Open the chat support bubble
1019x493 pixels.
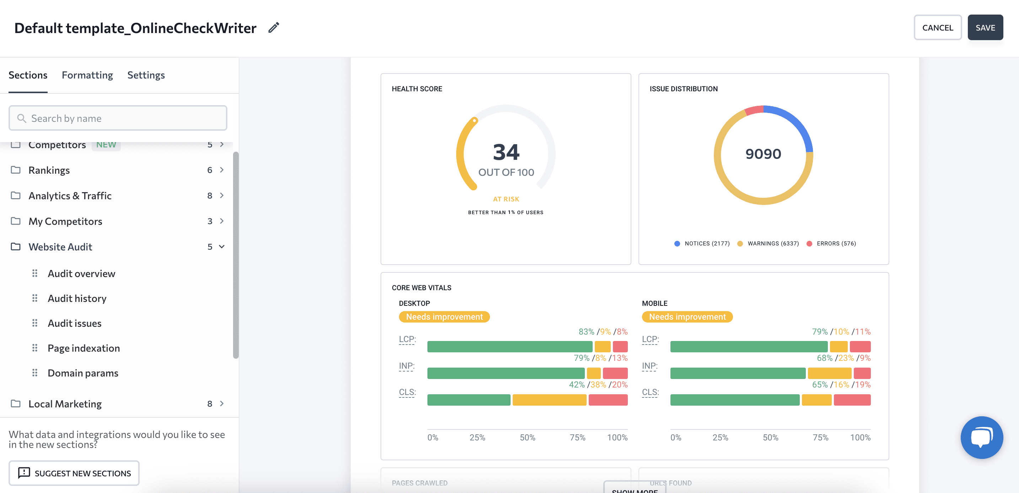tap(981, 437)
